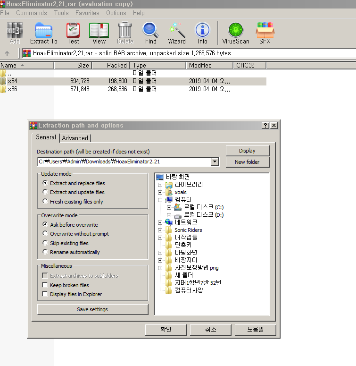Click the Extract To toolbar icon
The height and width of the screenshot is (366, 356).
click(x=43, y=30)
